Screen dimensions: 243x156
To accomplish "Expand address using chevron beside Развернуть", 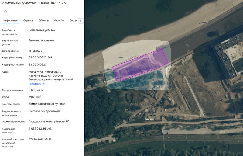I will click(44, 84).
